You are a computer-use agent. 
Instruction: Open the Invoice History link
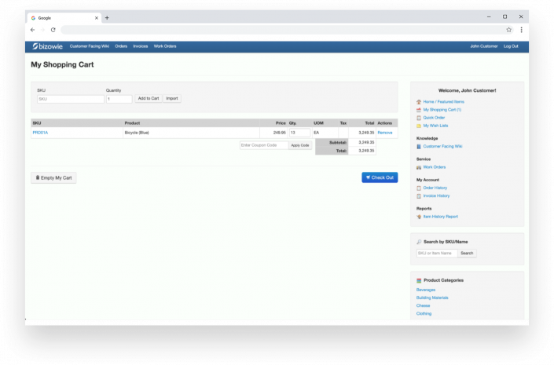coord(436,196)
